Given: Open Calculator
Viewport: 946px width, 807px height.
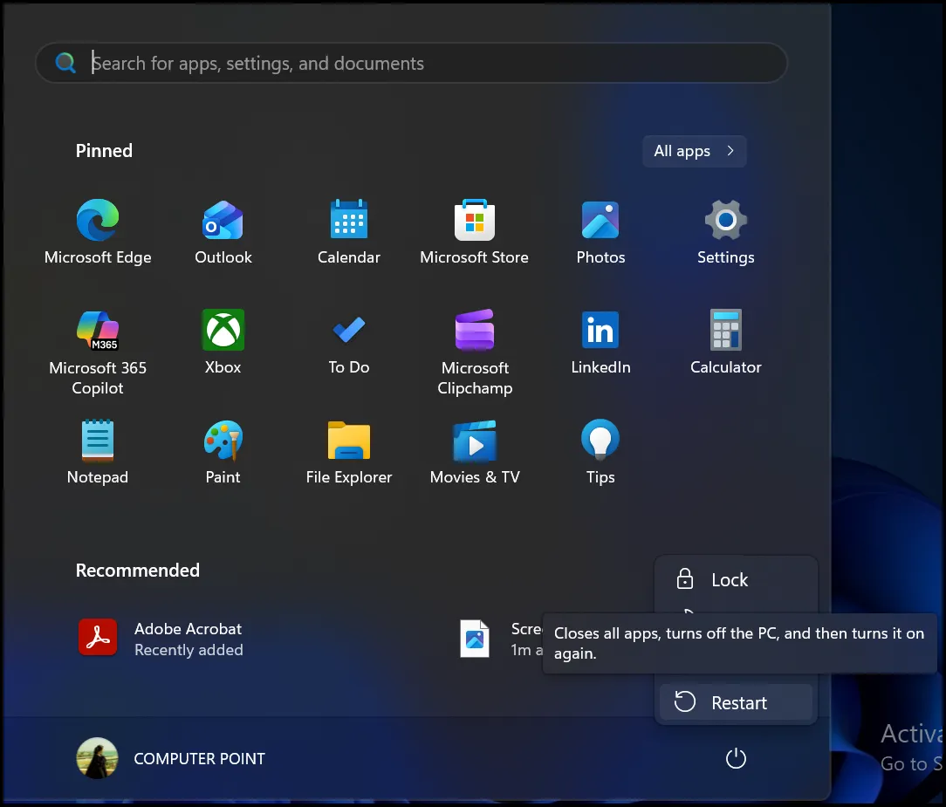Looking at the screenshot, I should pyautogui.click(x=726, y=342).
